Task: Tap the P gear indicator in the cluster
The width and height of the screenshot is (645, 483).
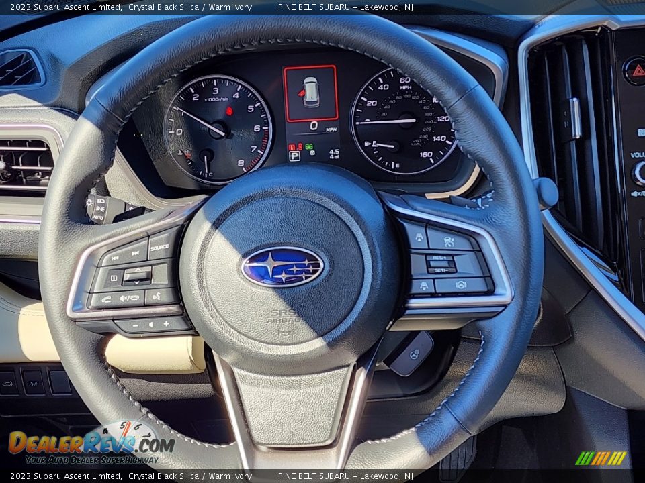Action: pyautogui.click(x=294, y=156)
